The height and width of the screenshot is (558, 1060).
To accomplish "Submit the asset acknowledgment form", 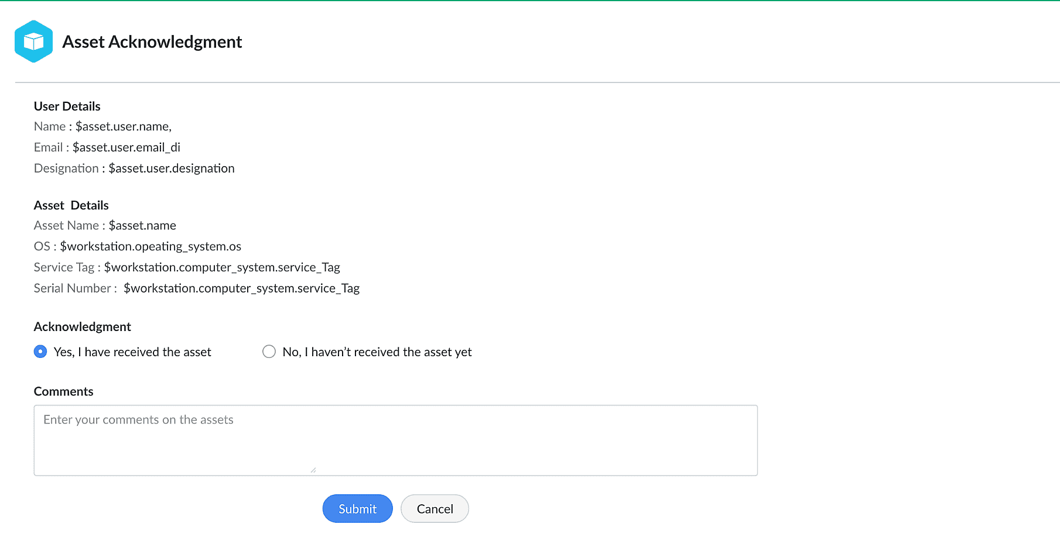I will point(357,508).
